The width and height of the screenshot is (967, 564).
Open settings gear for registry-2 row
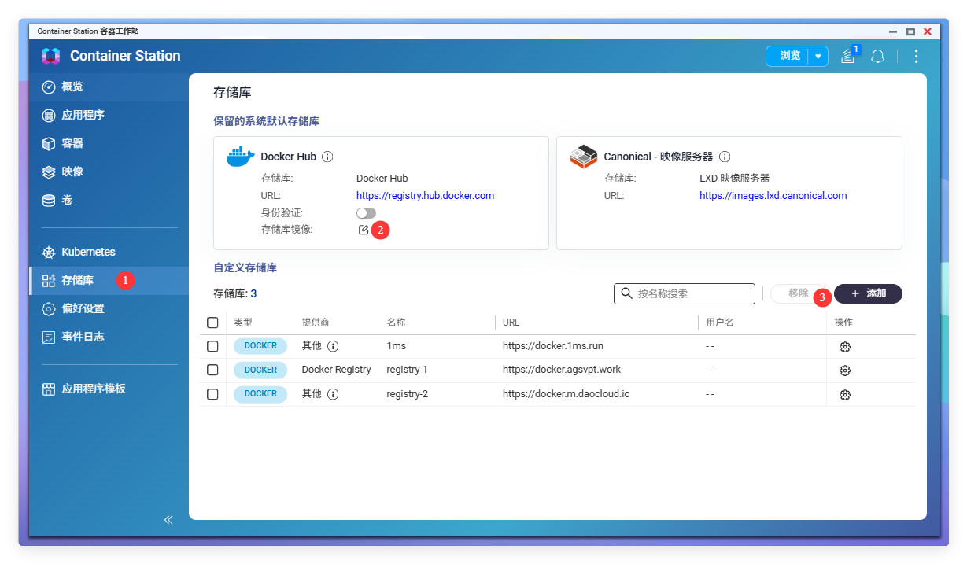pos(845,394)
